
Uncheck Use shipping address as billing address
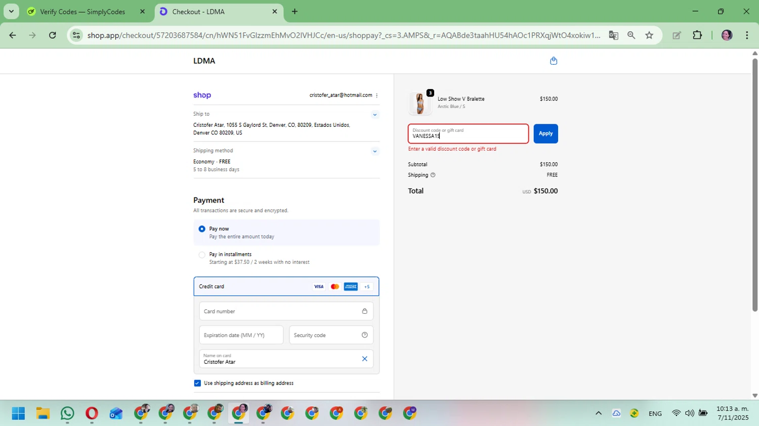[197, 383]
